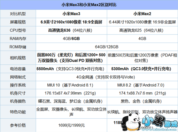The height and width of the screenshot is (132, 178).
Task: Select the 屏幕规格 row label
Action: pos(18,22)
